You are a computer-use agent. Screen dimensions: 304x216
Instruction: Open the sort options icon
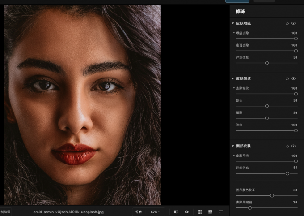[x=221, y=212]
